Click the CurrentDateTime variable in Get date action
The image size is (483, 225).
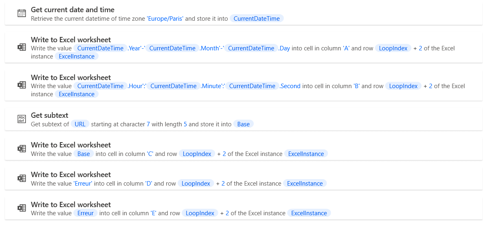(257, 19)
